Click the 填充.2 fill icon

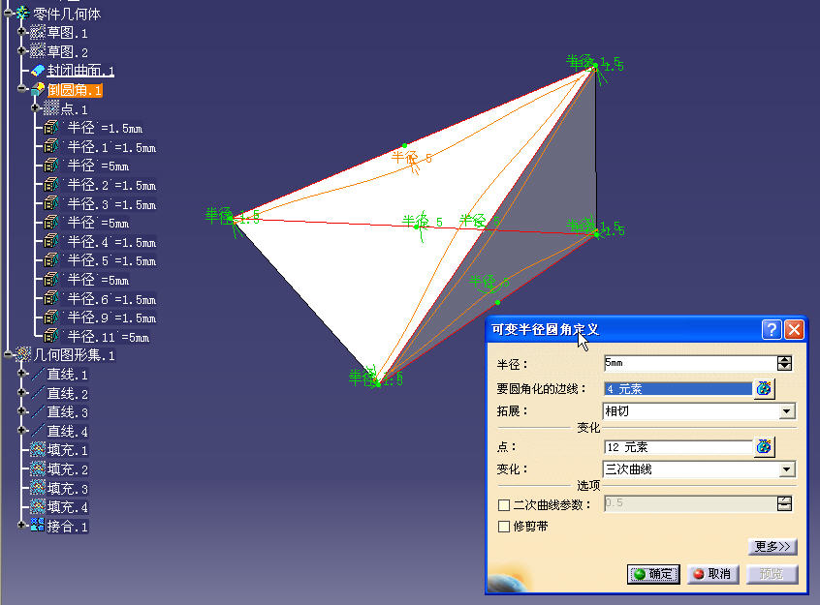[x=38, y=469]
